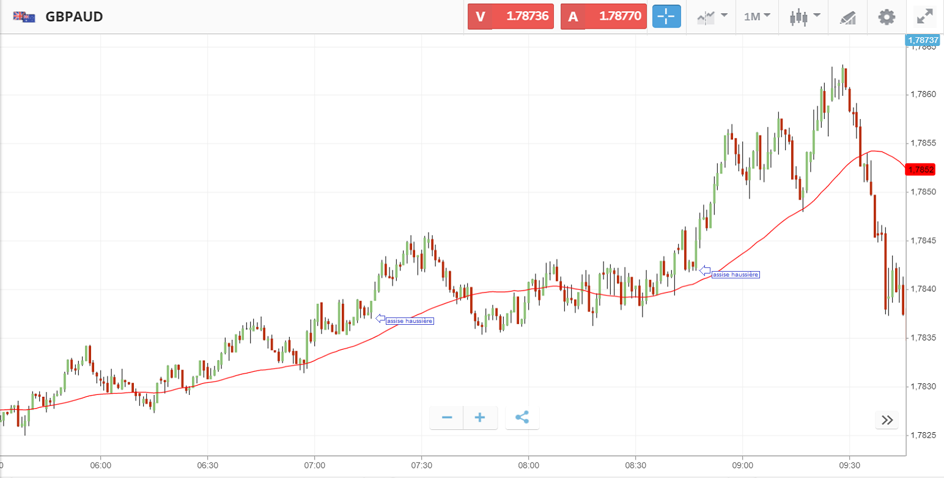
Task: Open the 1M timeframe dropdown
Action: coord(756,16)
